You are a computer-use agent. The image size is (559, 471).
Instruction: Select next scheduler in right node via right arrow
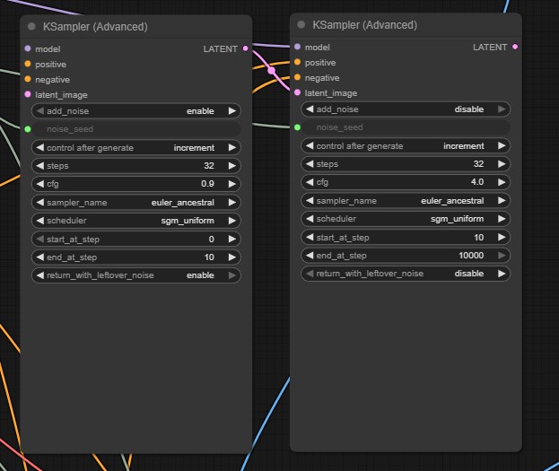(x=502, y=219)
